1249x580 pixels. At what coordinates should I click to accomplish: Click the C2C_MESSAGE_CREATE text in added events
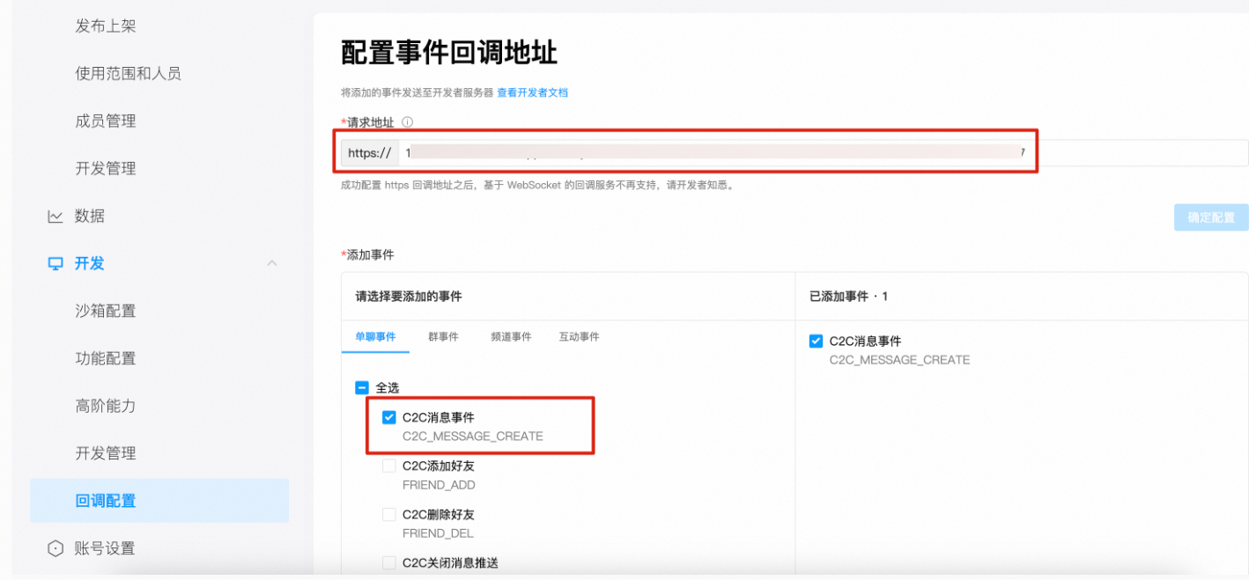click(899, 360)
